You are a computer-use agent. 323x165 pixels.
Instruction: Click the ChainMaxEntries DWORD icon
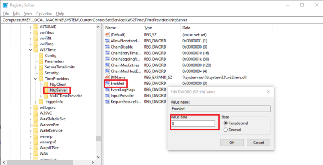point(108,65)
